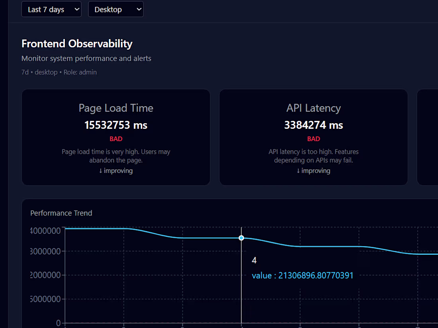
Task: Open the 'Last 7 days' time range dropdown
Action: click(x=51, y=9)
